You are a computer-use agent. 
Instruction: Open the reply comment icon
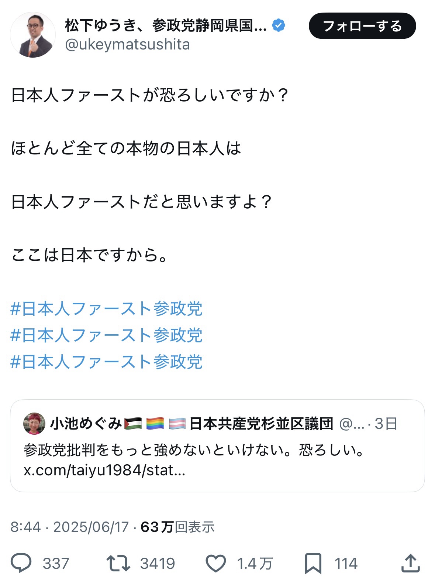21,563
